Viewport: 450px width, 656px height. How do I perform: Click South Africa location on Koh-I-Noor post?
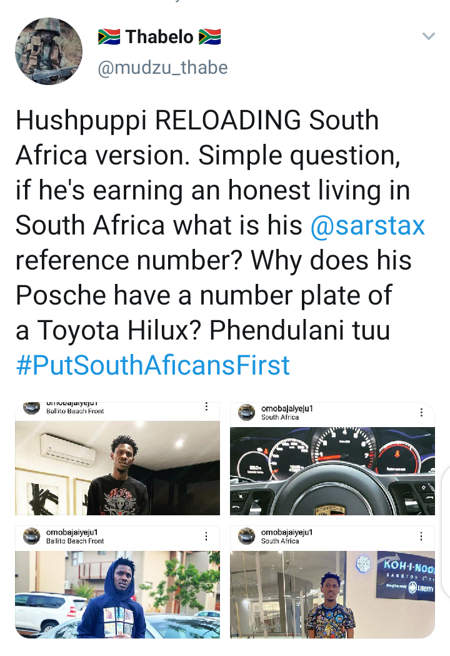click(280, 541)
